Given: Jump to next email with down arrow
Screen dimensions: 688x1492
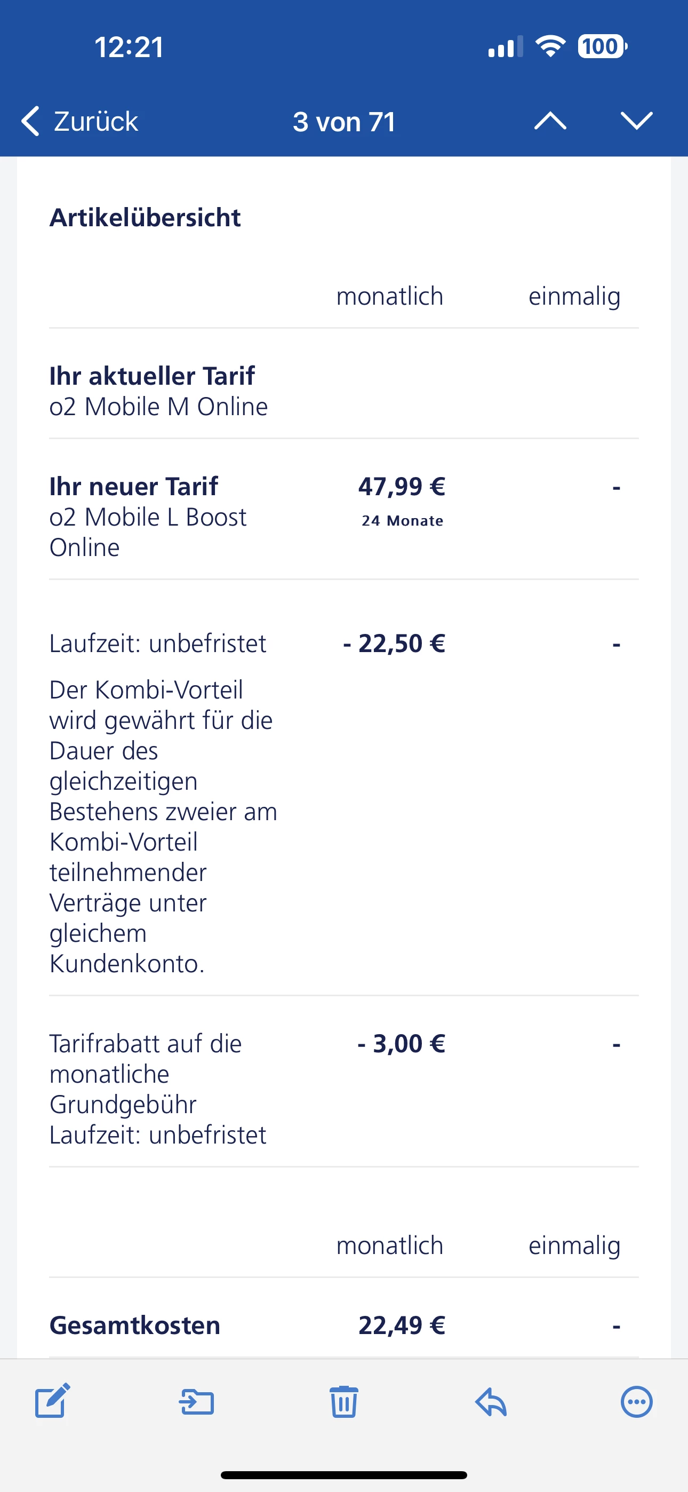Looking at the screenshot, I should point(636,121).
